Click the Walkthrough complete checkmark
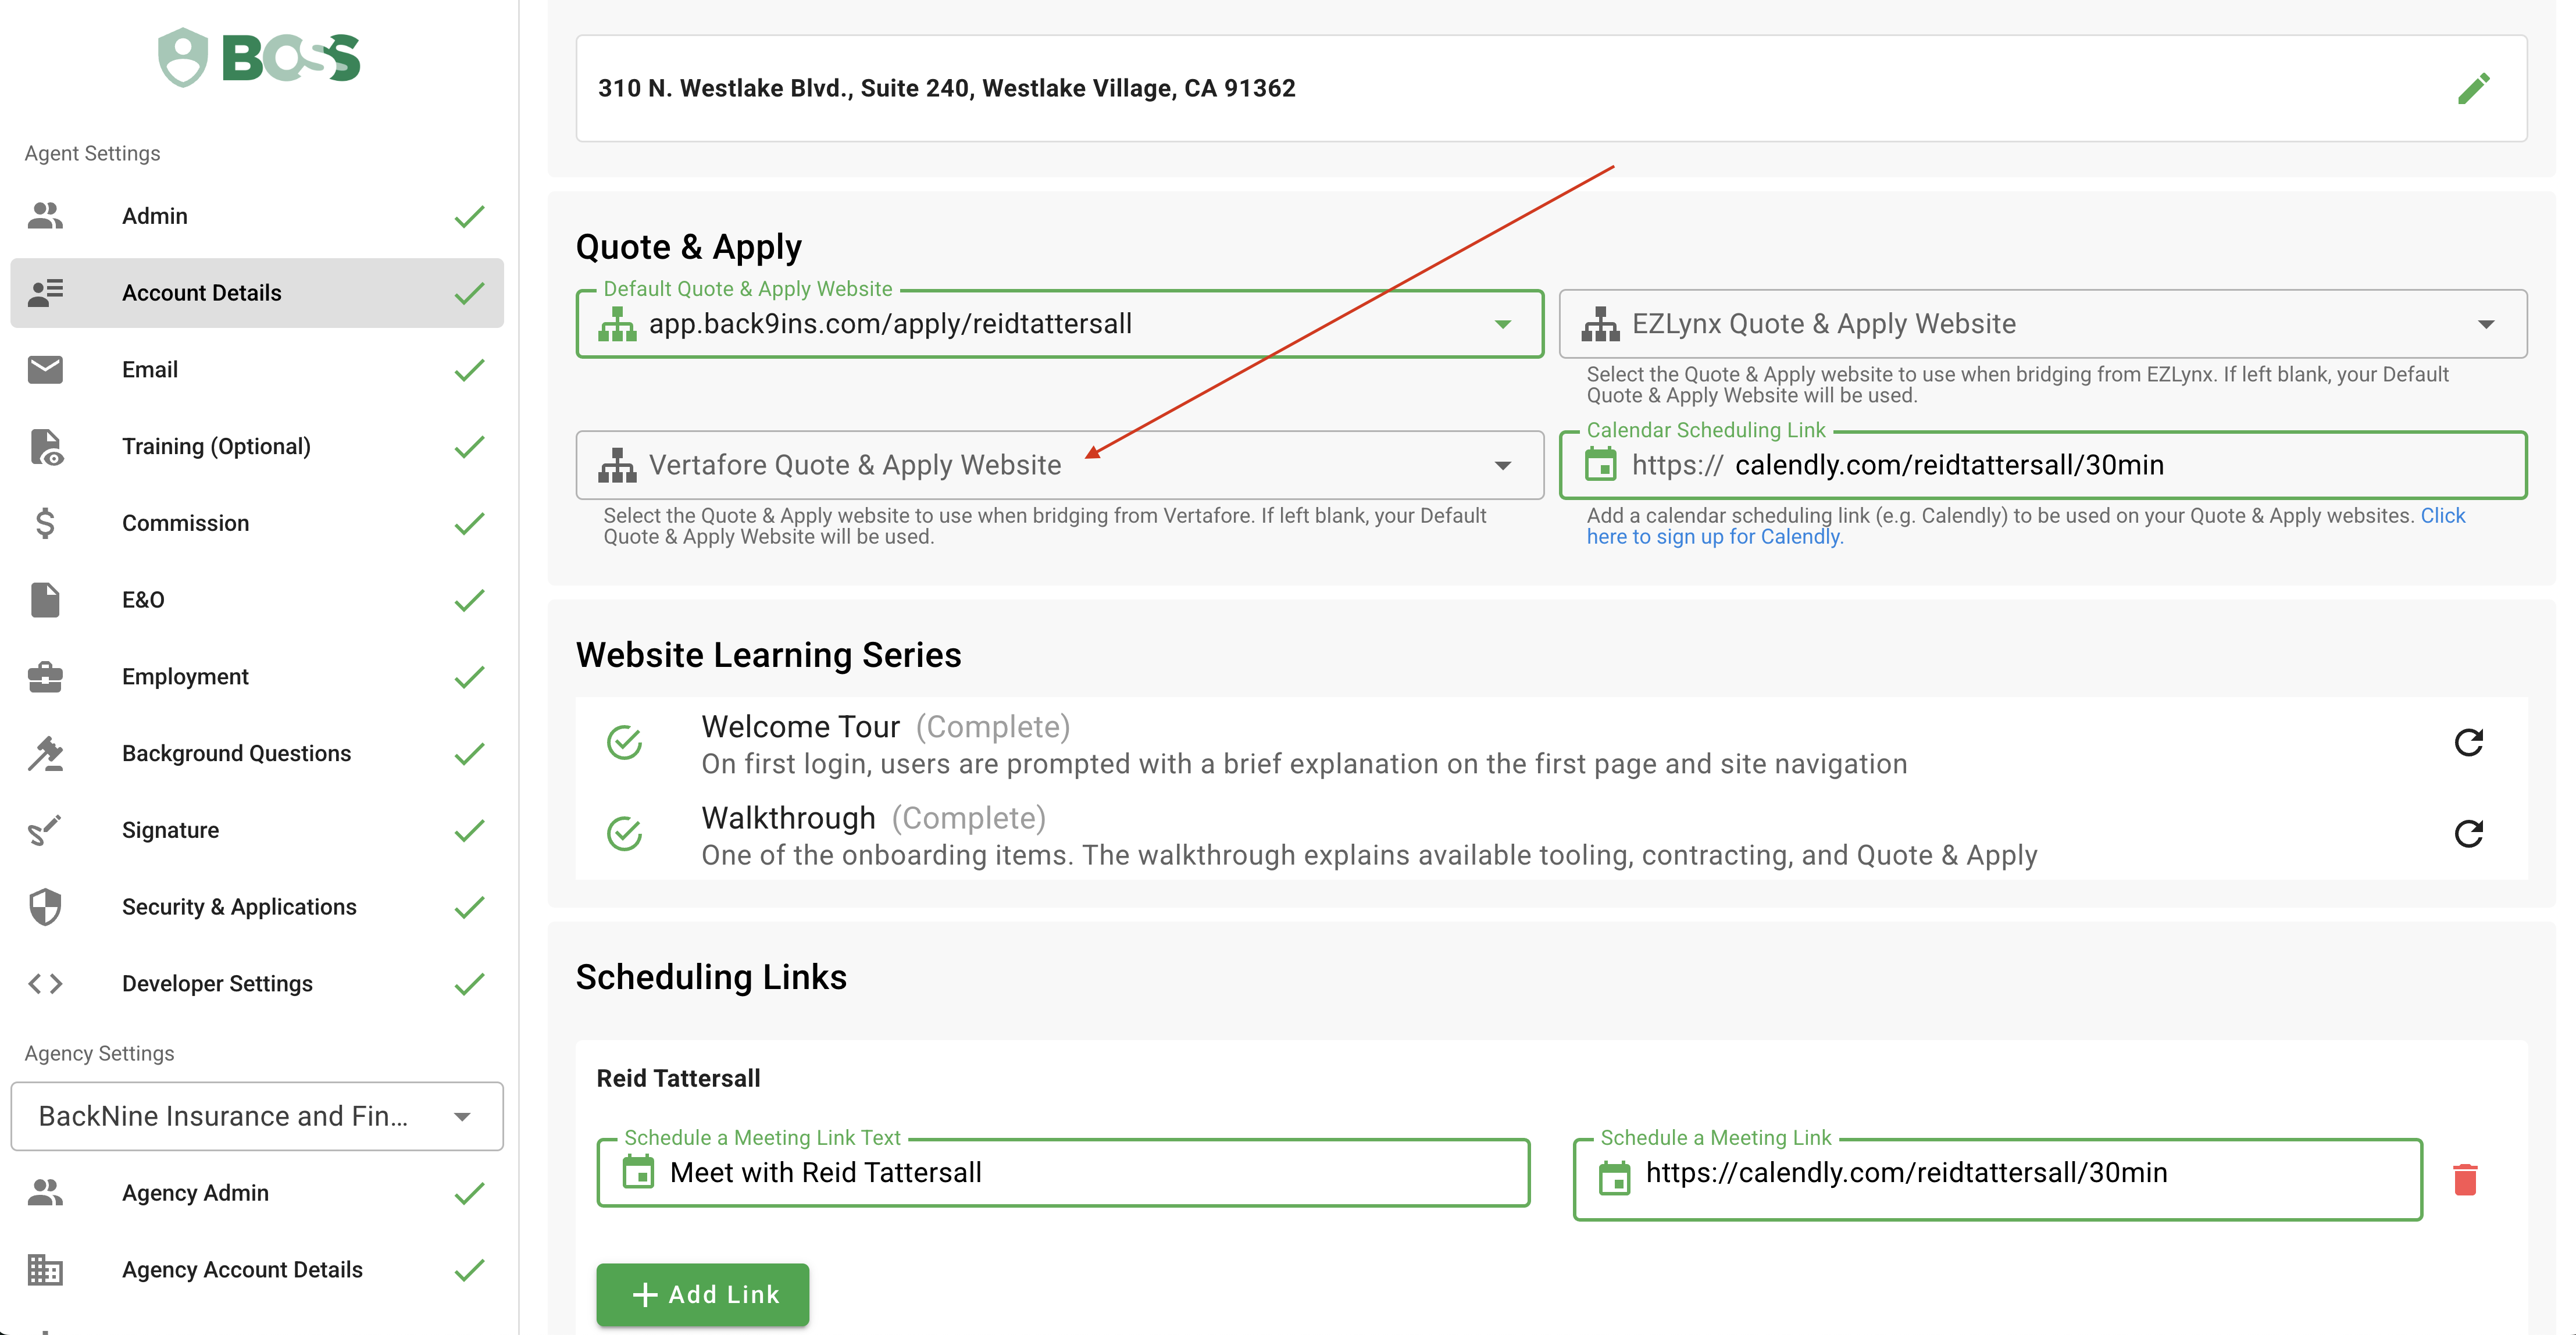 625,834
